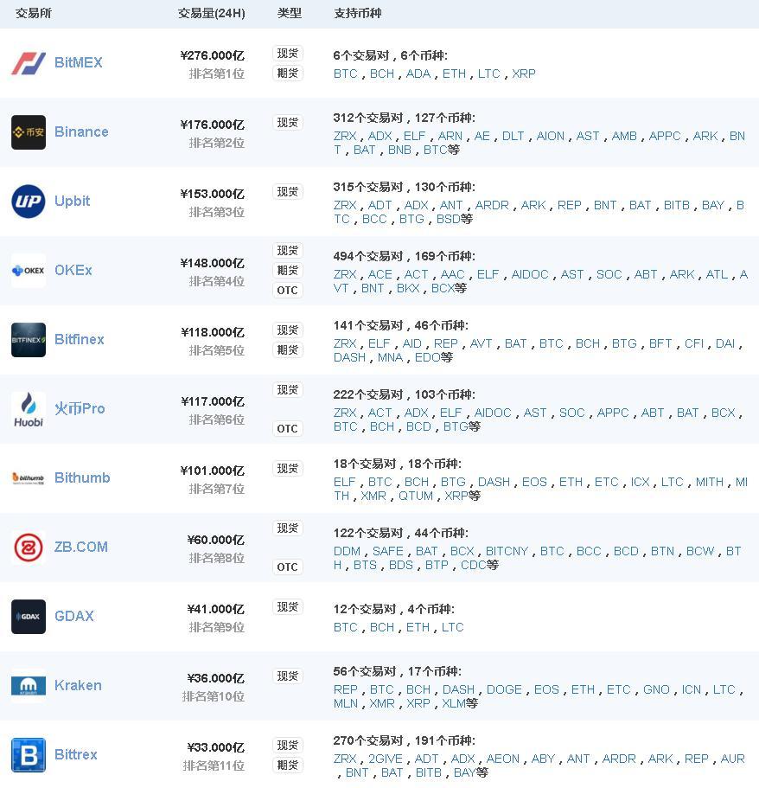Sort by 交易量(24H) column header
Screen dimensions: 759x788
pos(212,13)
